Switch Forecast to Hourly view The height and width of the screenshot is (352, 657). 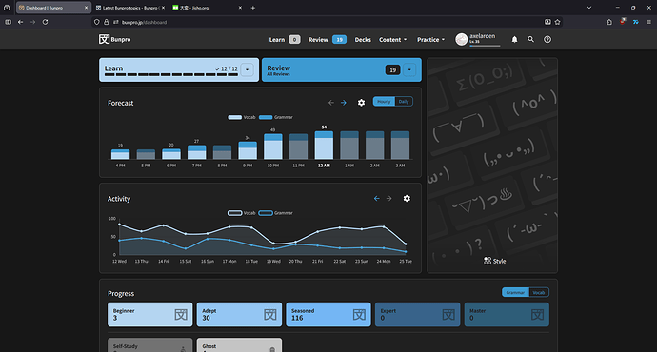[384, 102]
